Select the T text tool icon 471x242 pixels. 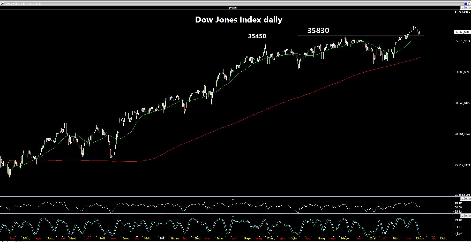pos(469,4)
